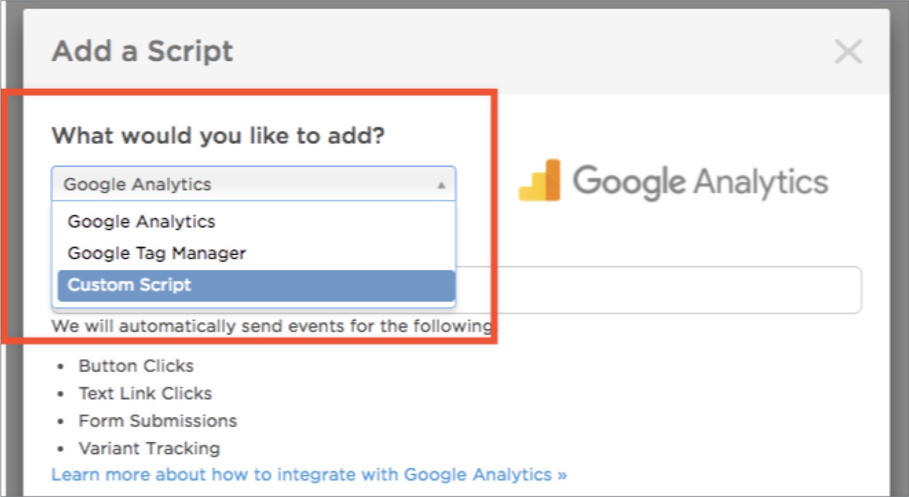This screenshot has width=909, height=497.
Task: Collapse the script type dropdown via its arrow
Action: click(441, 185)
